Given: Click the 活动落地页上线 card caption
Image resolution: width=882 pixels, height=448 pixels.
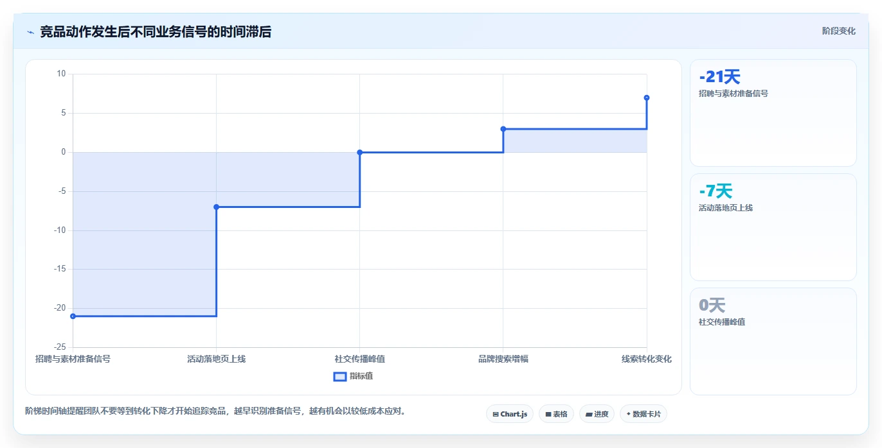Looking at the screenshot, I should tap(726, 208).
